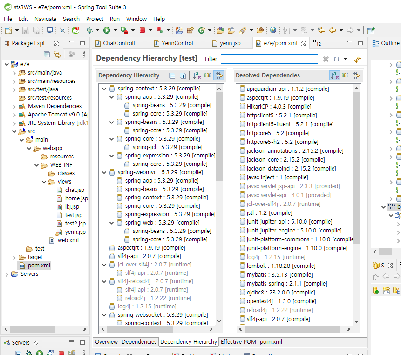This screenshot has width=401, height=355.
Task: Collapse jcl-over-slf4j dependency node
Action: [104, 265]
